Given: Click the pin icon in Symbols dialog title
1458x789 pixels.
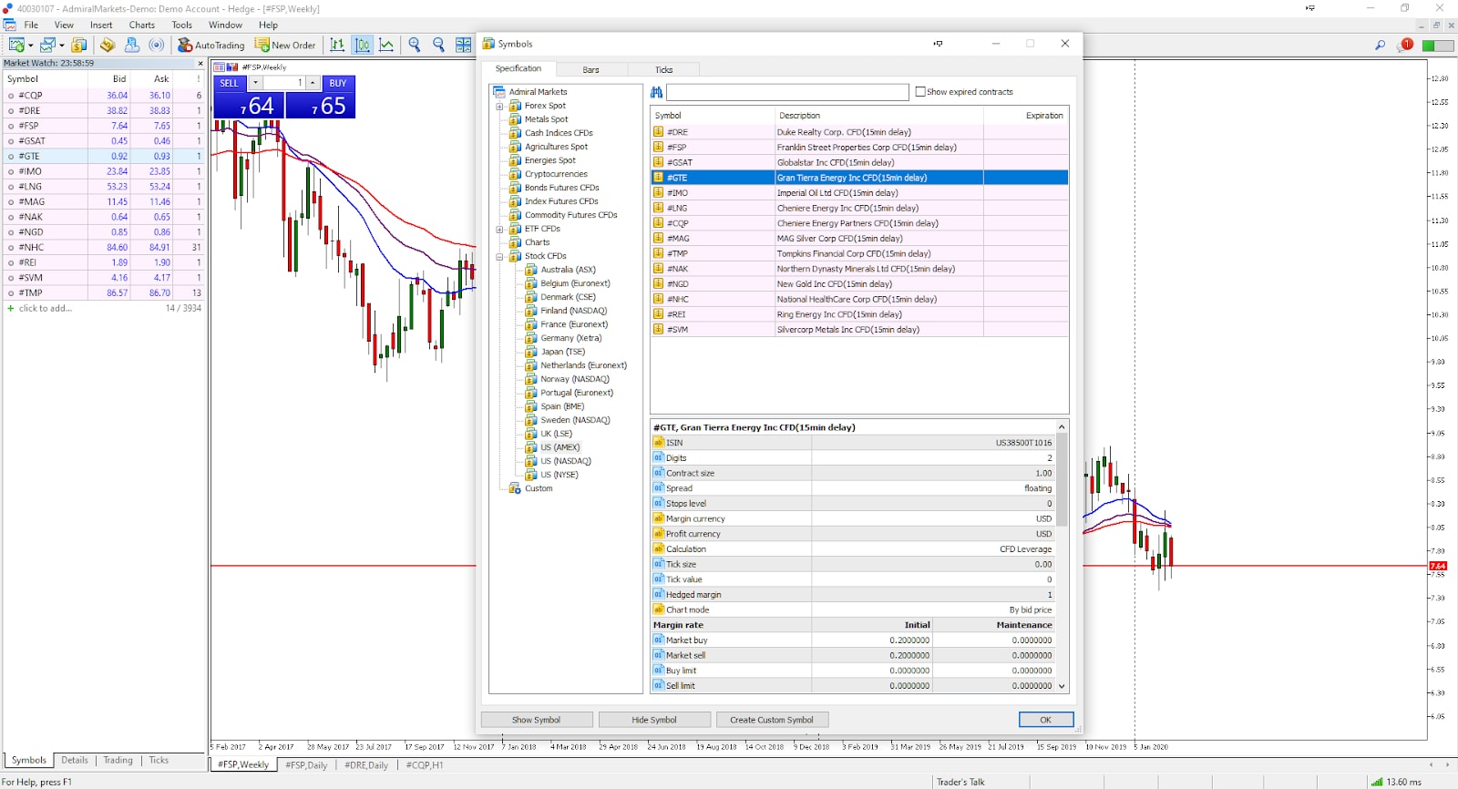Looking at the screenshot, I should 938,44.
